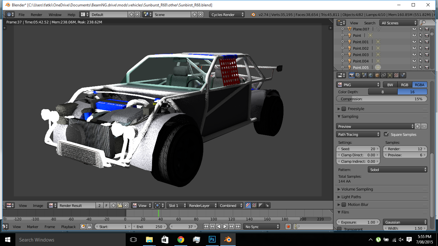Adjust the Compression percentage slider
This screenshot has height=246, width=438.
[x=382, y=99]
